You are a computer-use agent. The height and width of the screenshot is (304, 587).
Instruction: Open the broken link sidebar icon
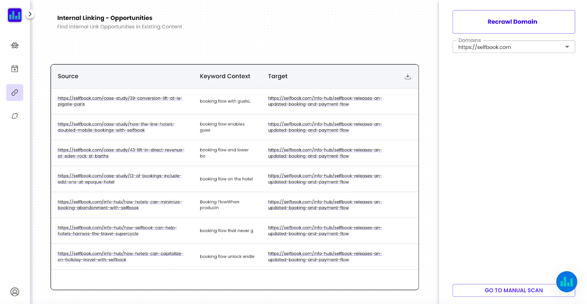[15, 116]
